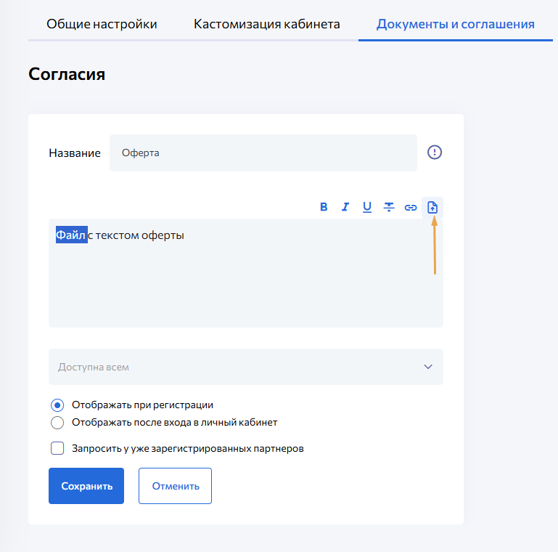Image resolution: width=558 pixels, height=552 pixels.
Task: Attach a file with the upload icon
Action: (x=432, y=207)
